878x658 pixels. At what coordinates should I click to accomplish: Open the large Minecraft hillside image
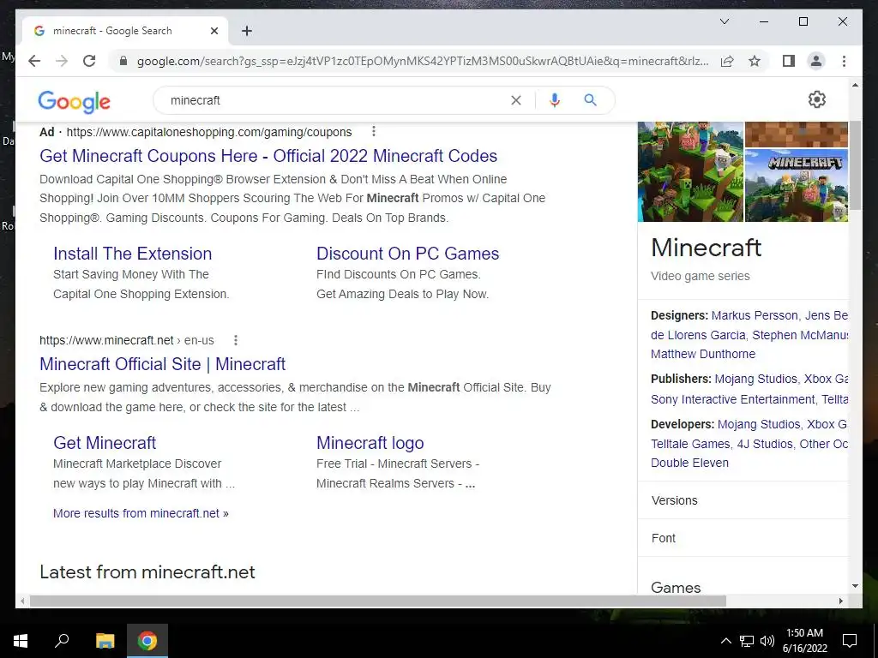click(690, 171)
